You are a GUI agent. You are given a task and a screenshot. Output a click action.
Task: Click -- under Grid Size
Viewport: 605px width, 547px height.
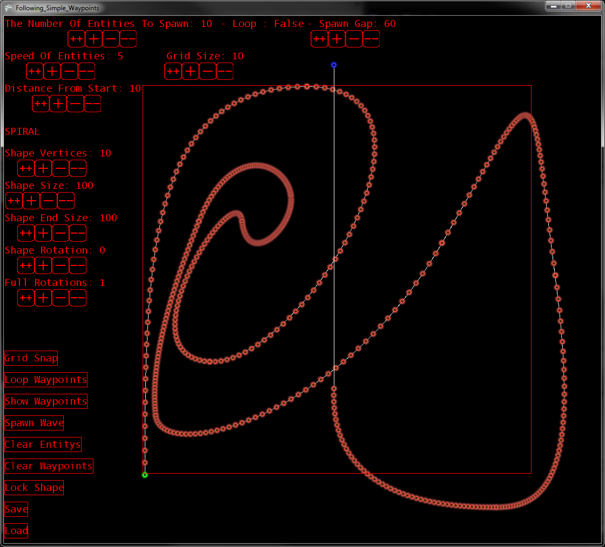point(225,71)
